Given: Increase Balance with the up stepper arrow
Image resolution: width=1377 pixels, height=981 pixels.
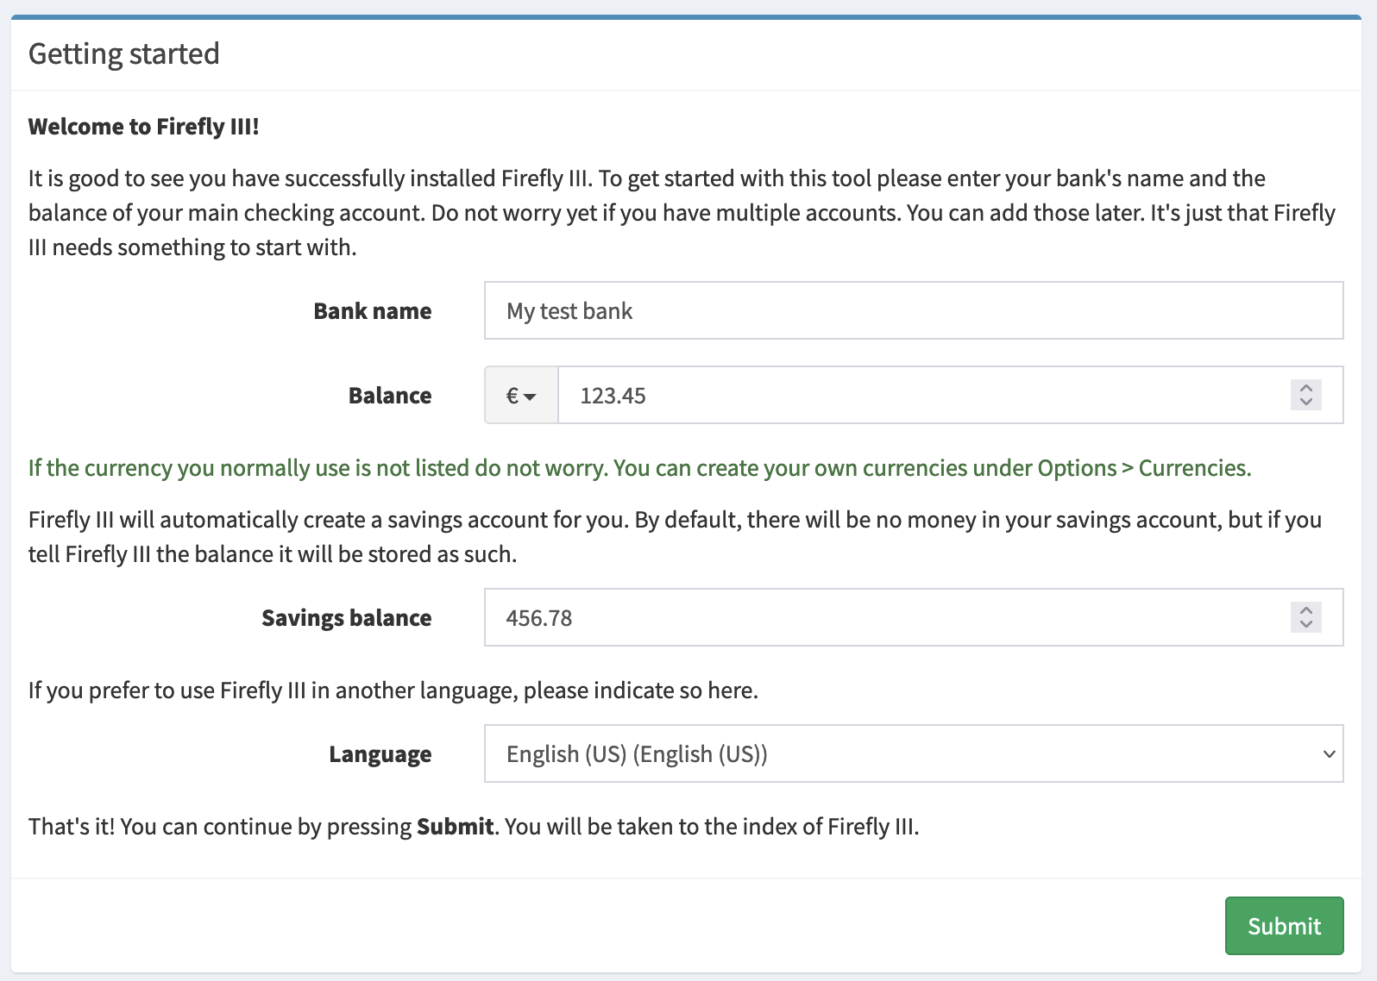Looking at the screenshot, I should point(1305,388).
